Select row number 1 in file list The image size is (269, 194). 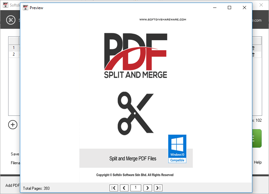point(14,48)
